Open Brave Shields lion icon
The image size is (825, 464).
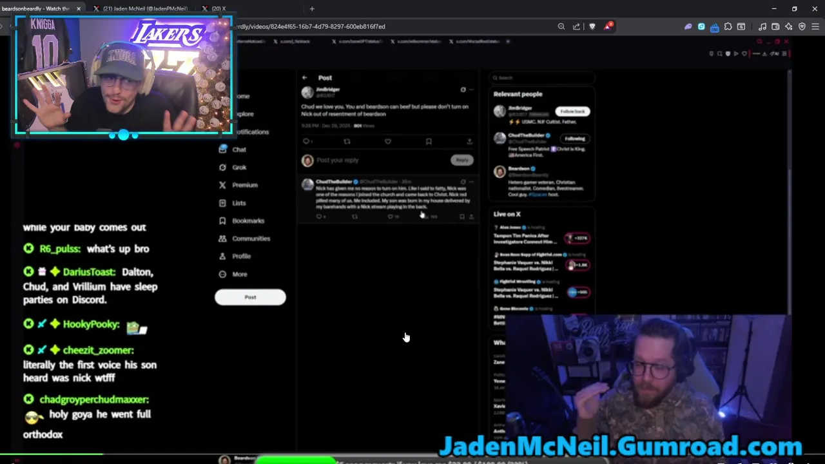592,26
